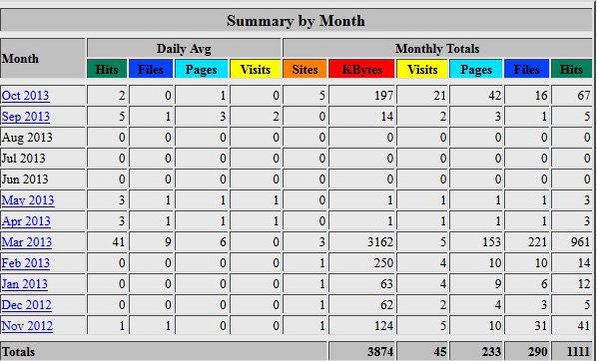Click the blue Daily Avg Files header
The width and height of the screenshot is (597, 361).
point(151,69)
